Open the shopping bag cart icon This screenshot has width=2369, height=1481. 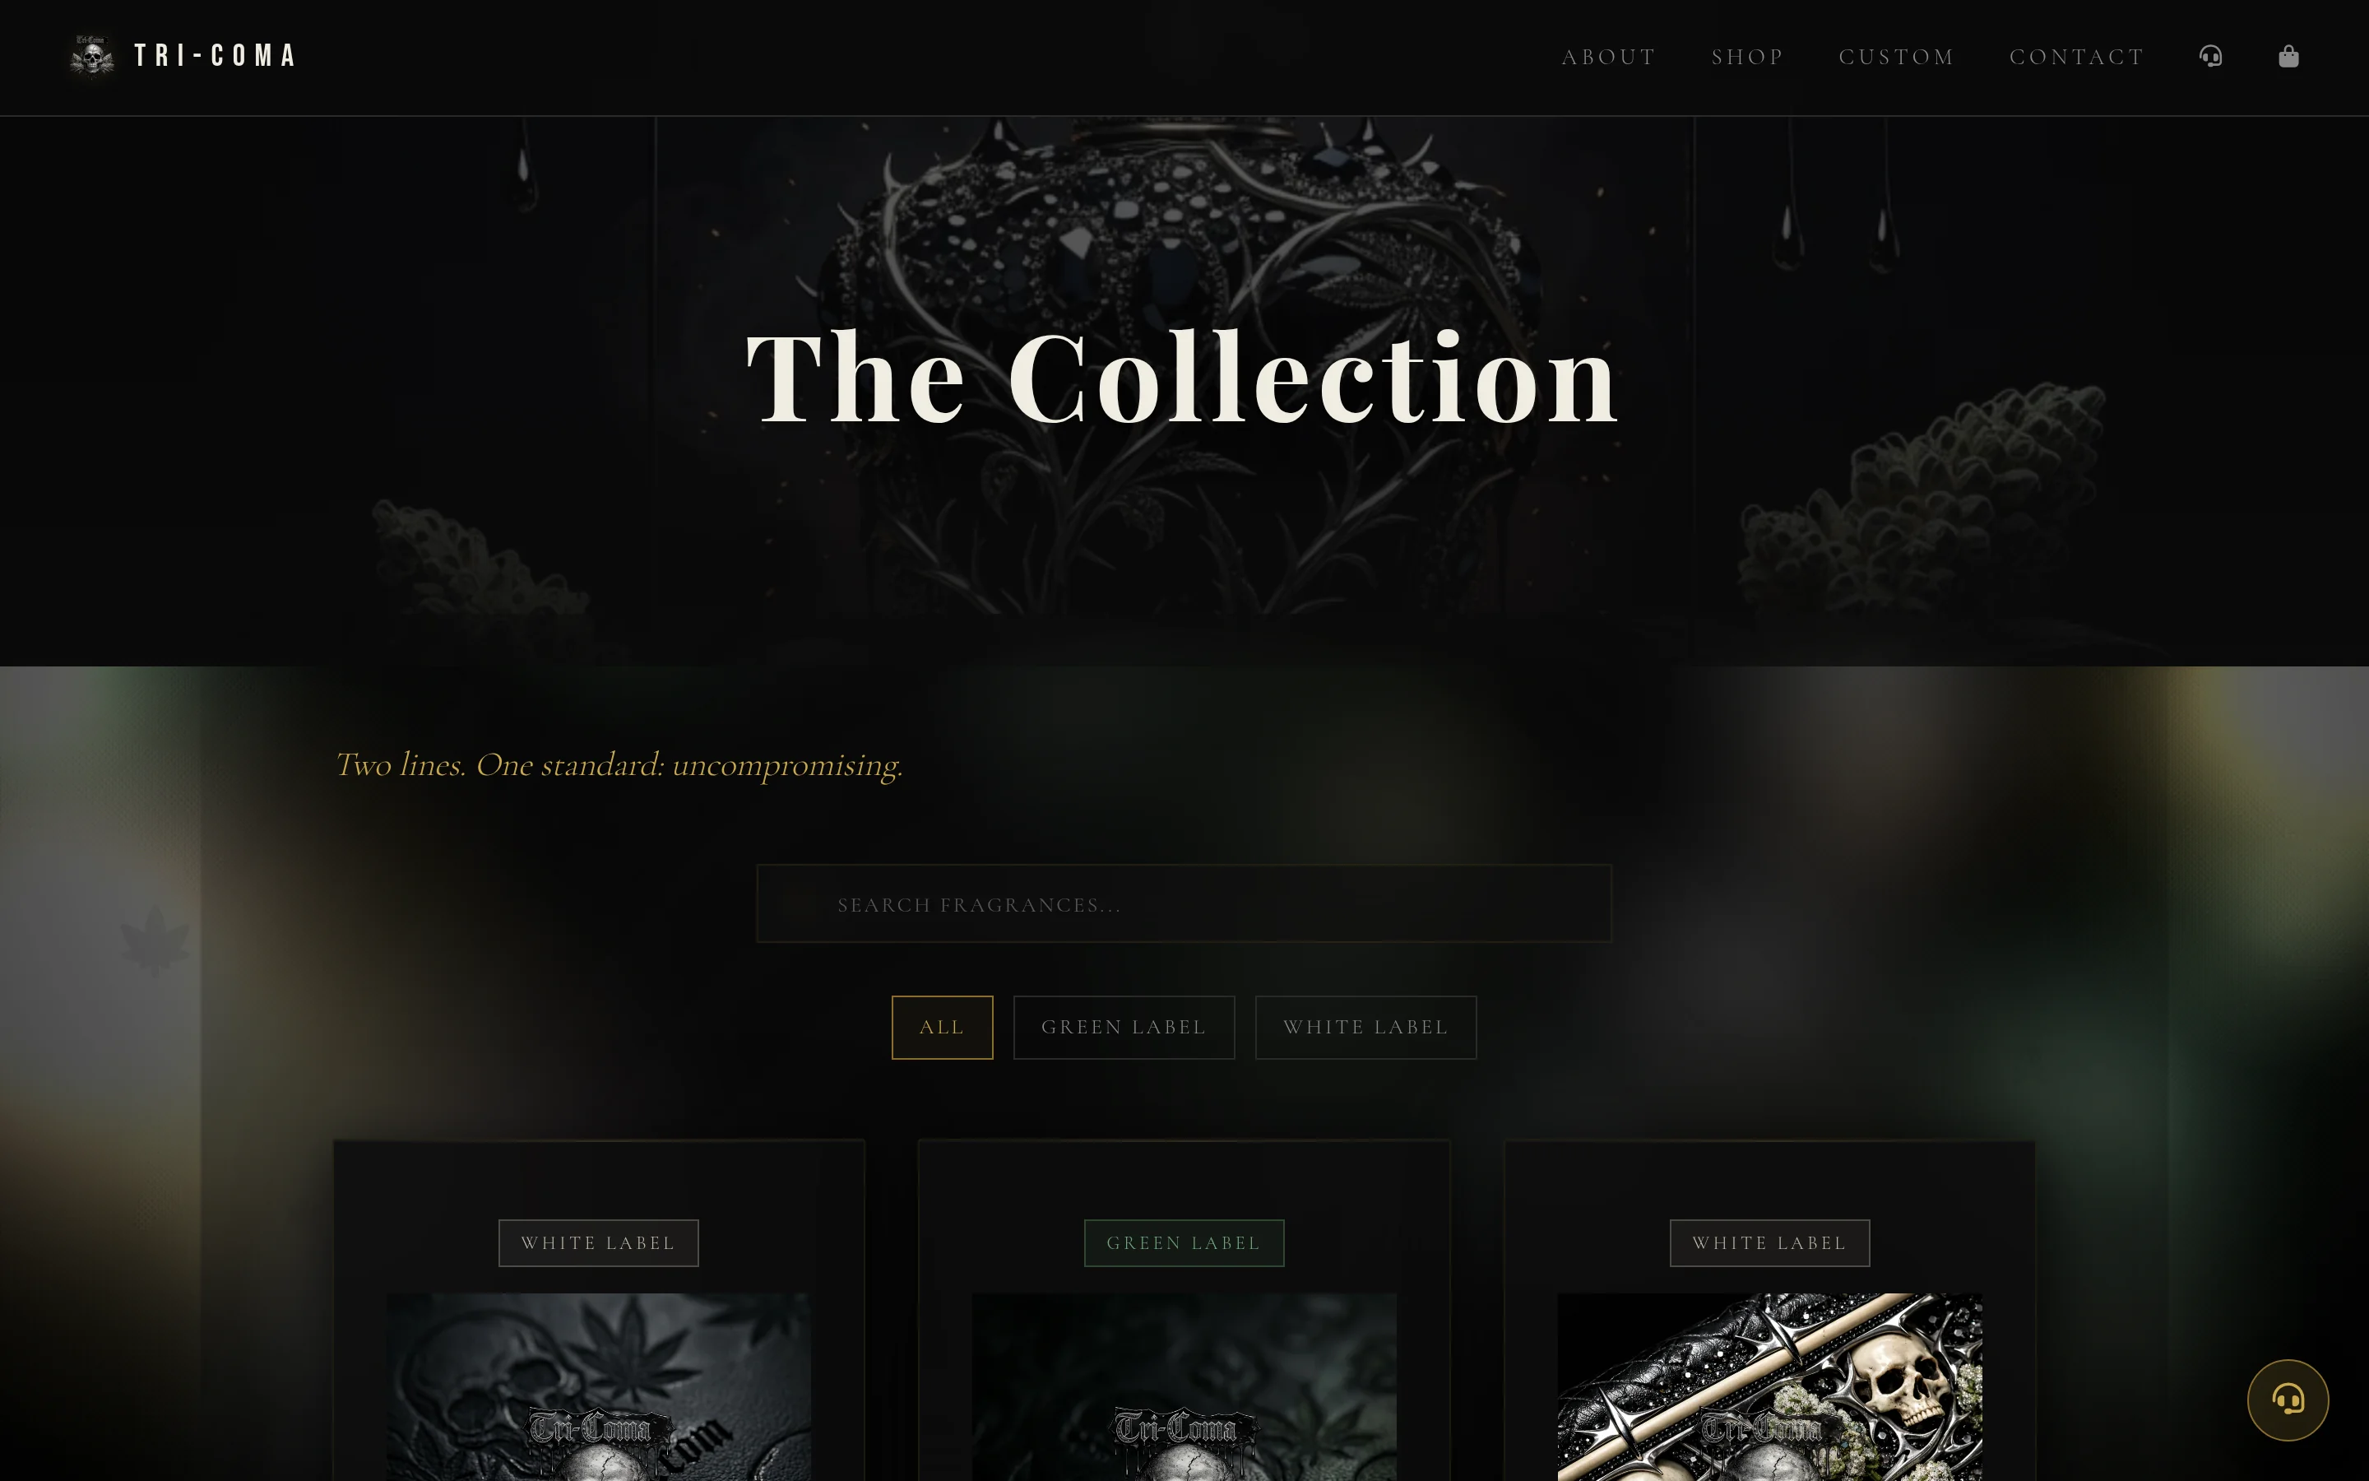(x=2288, y=56)
